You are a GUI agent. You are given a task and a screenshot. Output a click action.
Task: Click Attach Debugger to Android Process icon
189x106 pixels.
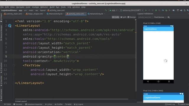(166, 10)
